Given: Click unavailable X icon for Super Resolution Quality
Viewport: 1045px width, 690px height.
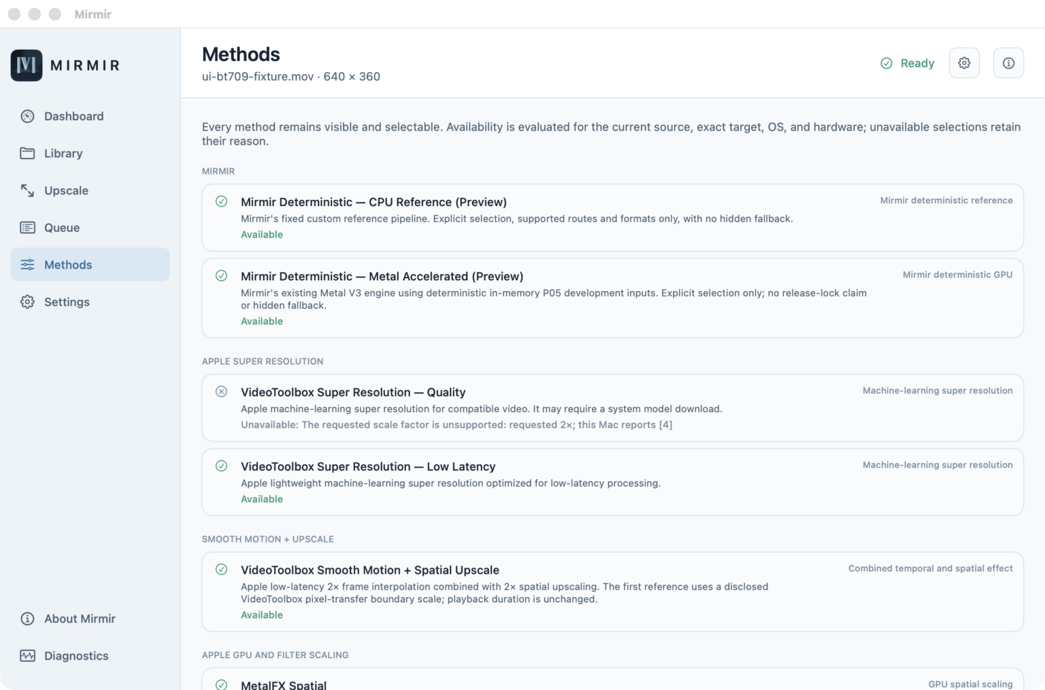Looking at the screenshot, I should tap(221, 392).
